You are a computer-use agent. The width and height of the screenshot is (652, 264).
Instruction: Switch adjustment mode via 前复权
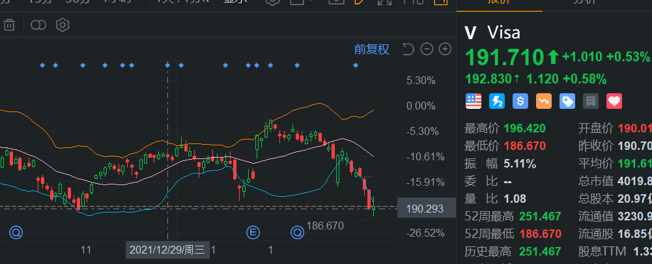(372, 49)
